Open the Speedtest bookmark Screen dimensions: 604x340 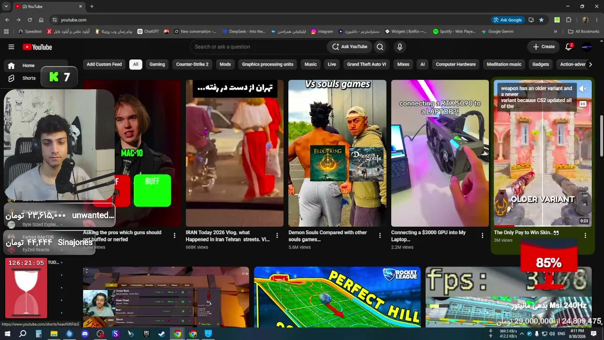click(x=30, y=32)
